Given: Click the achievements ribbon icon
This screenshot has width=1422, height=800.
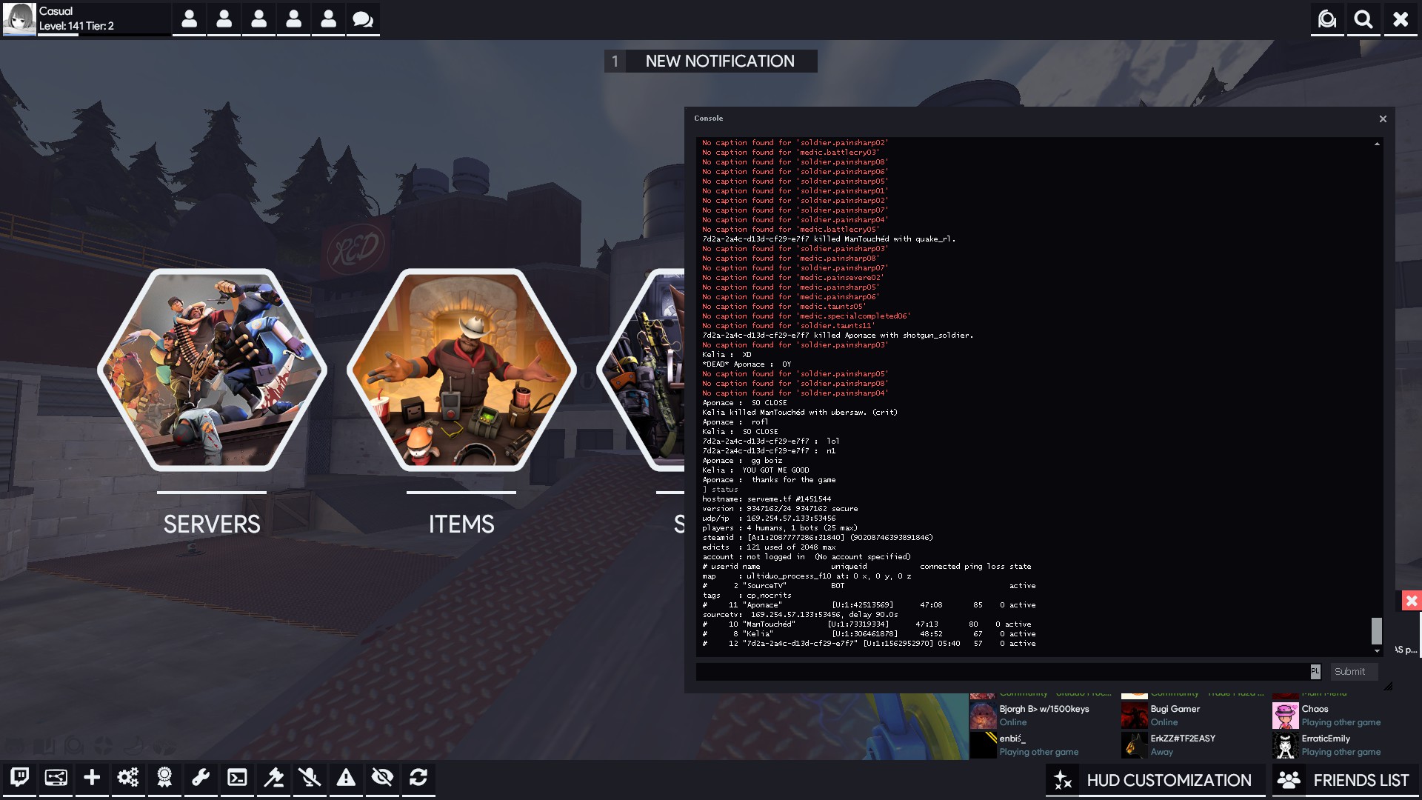Looking at the screenshot, I should (164, 777).
